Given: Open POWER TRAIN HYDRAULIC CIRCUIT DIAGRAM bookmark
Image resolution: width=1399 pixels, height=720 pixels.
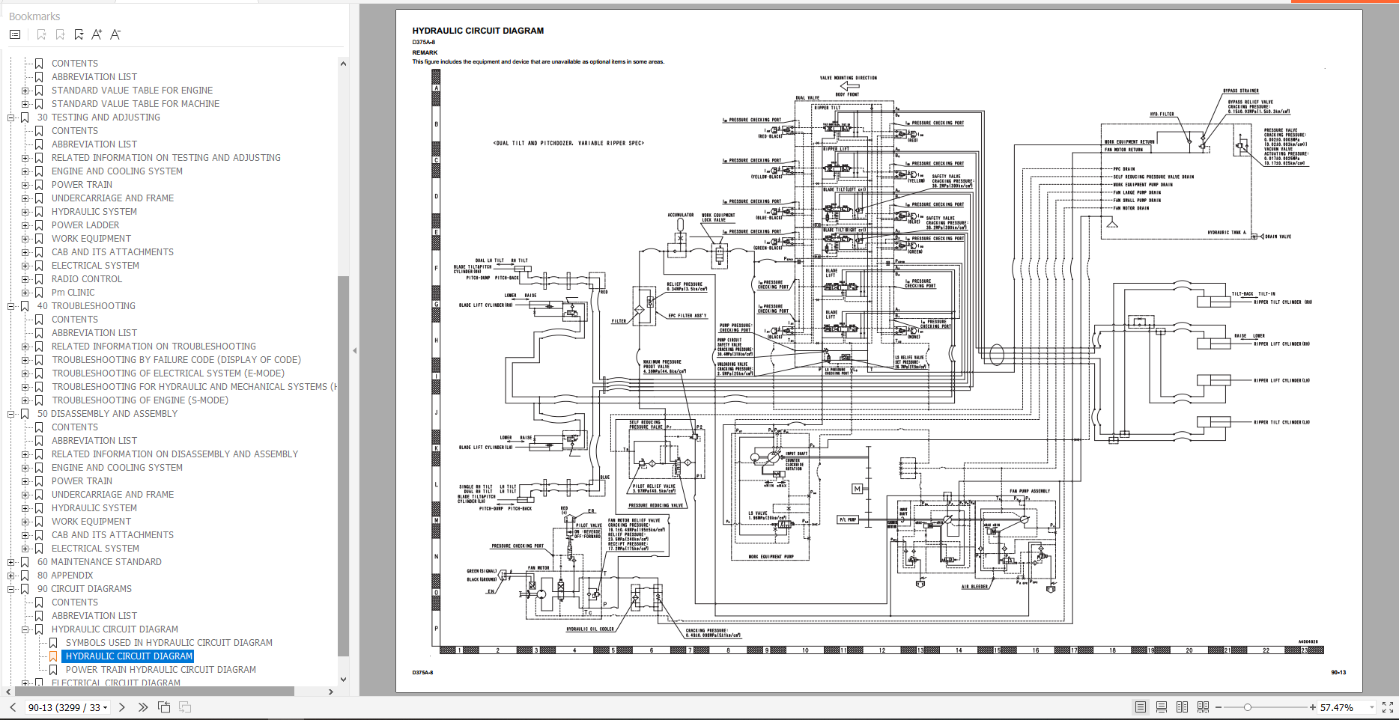Looking at the screenshot, I should 161,670.
